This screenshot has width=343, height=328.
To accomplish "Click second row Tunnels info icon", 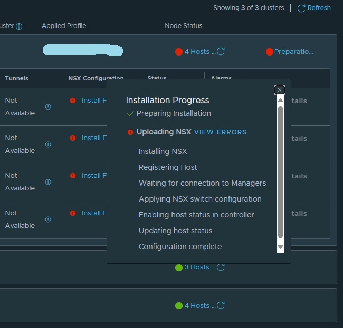I will (48, 144).
